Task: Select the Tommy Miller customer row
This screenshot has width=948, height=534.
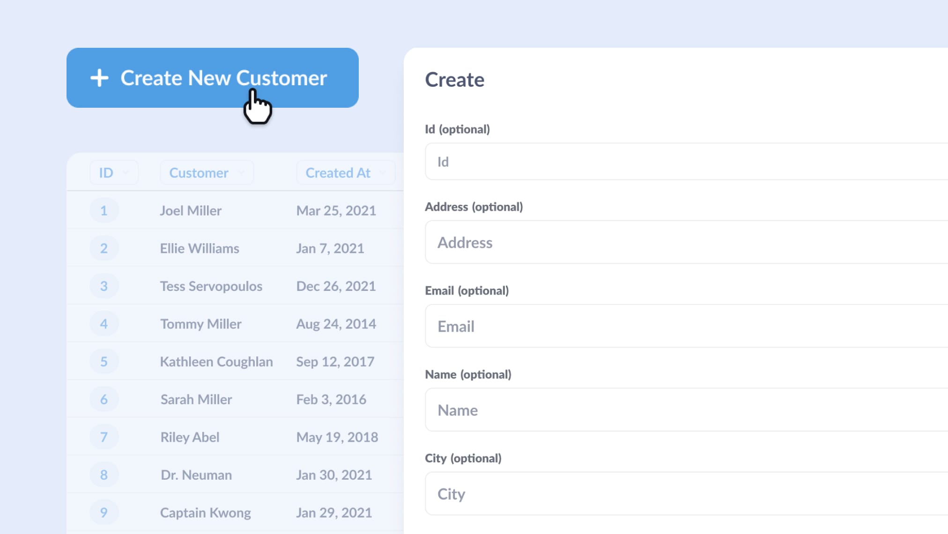Action: pyautogui.click(x=201, y=324)
